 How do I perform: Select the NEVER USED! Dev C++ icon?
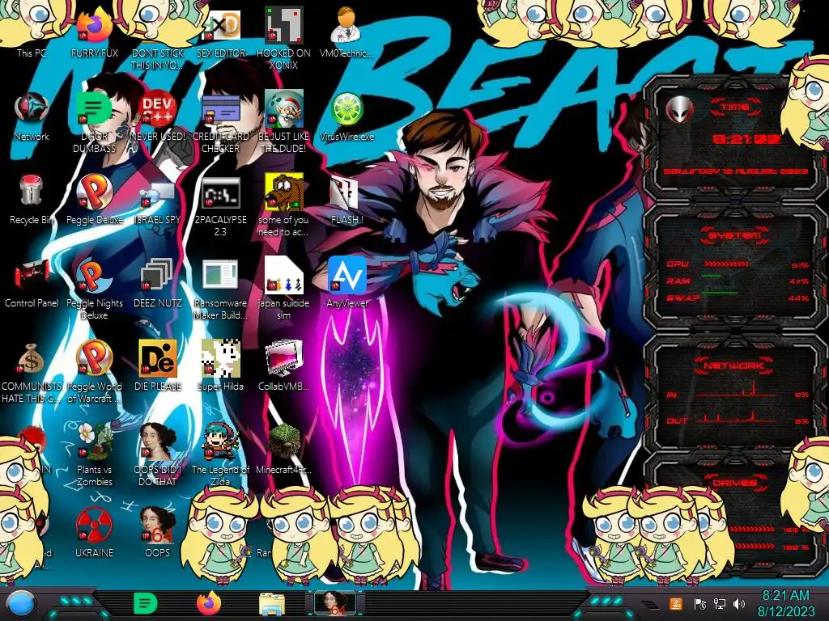(x=158, y=116)
